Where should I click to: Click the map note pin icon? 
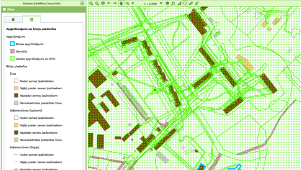click(197, 3)
